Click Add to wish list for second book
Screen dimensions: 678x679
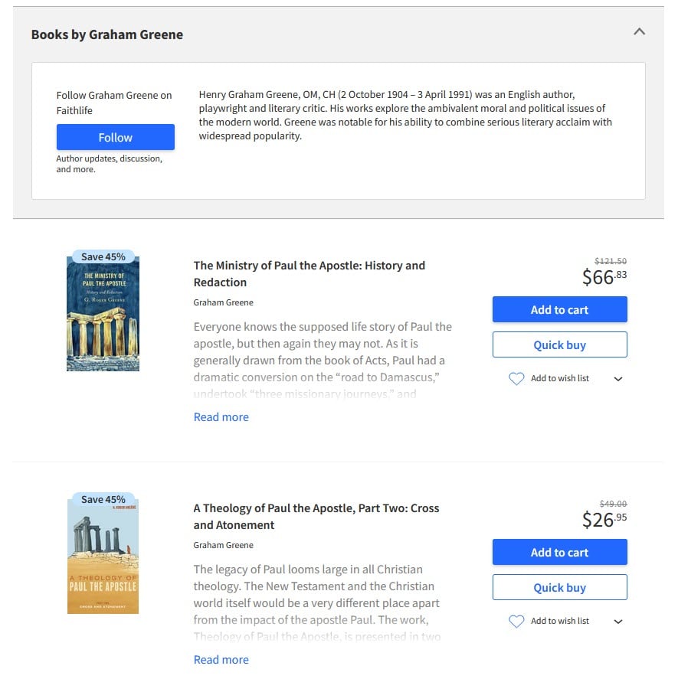pos(560,621)
